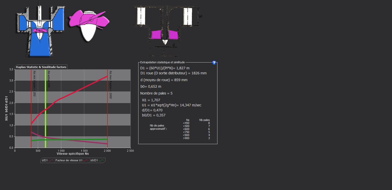Screen dimensions: 392x190
Task: Select the <600 row in blade table
Action: click(196, 129)
